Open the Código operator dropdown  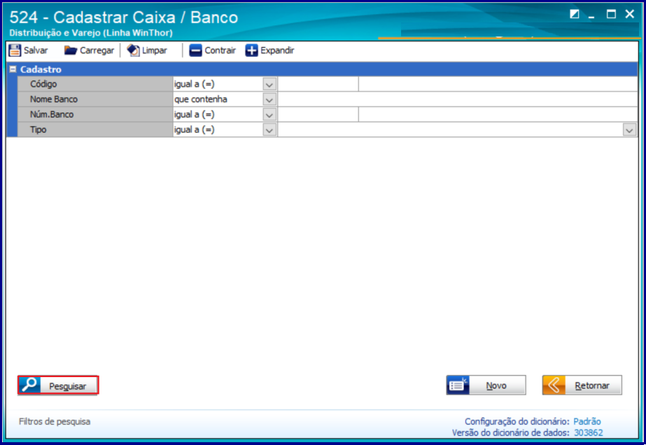pyautogui.click(x=269, y=84)
